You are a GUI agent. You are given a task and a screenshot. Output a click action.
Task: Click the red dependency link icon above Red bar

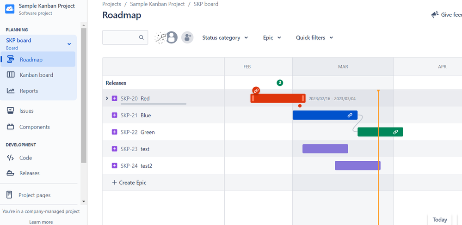tap(256, 91)
